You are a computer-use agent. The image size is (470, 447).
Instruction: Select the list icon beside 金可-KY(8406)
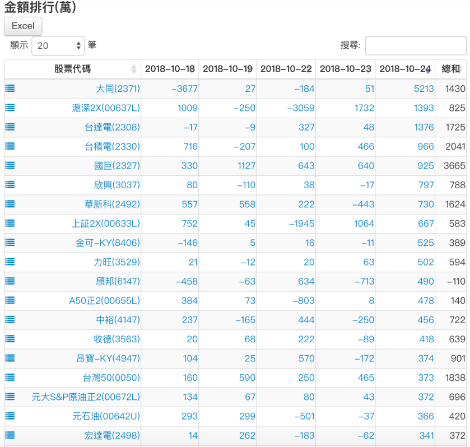pyautogui.click(x=10, y=243)
